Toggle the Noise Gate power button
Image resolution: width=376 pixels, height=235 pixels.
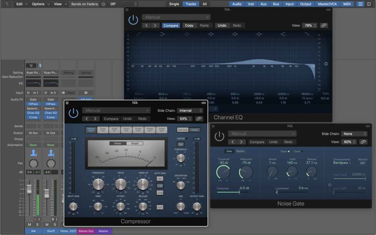219,136
